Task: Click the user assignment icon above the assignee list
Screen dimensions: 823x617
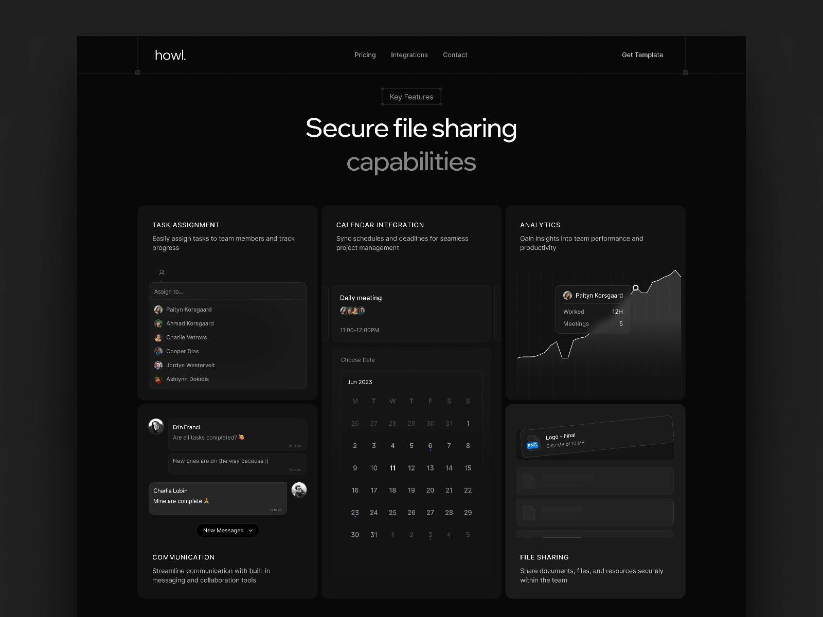Action: point(161,272)
